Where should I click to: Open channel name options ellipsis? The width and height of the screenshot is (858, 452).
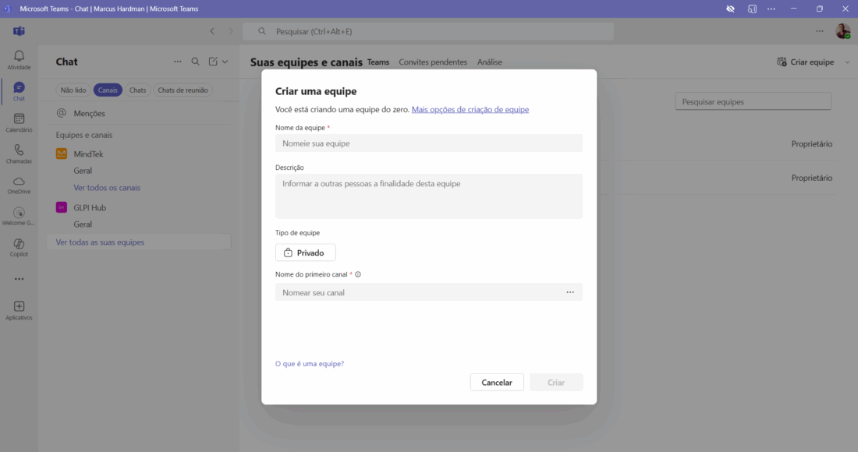pos(570,292)
